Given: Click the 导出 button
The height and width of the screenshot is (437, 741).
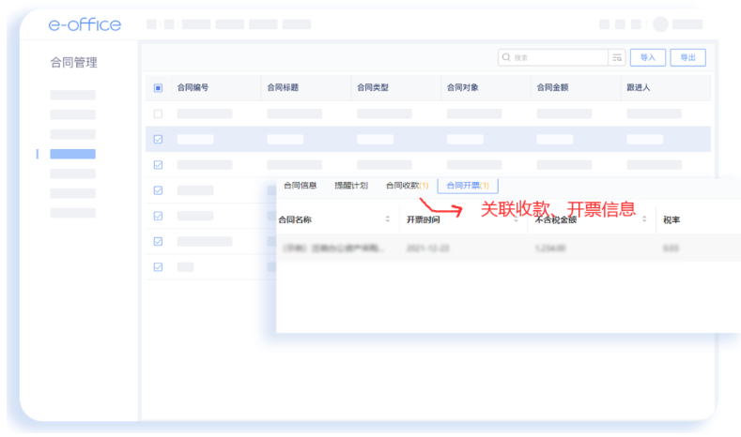Looking at the screenshot, I should click(688, 57).
